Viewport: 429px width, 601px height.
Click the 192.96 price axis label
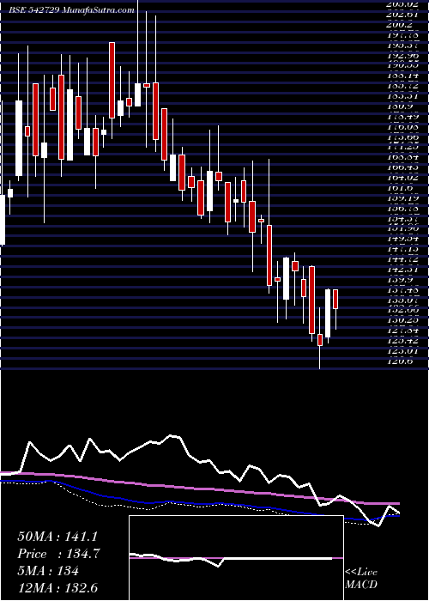[x=403, y=56]
